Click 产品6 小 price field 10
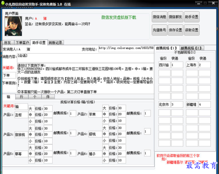The height and width of the screenshot is (174, 219). (x=122, y=160)
